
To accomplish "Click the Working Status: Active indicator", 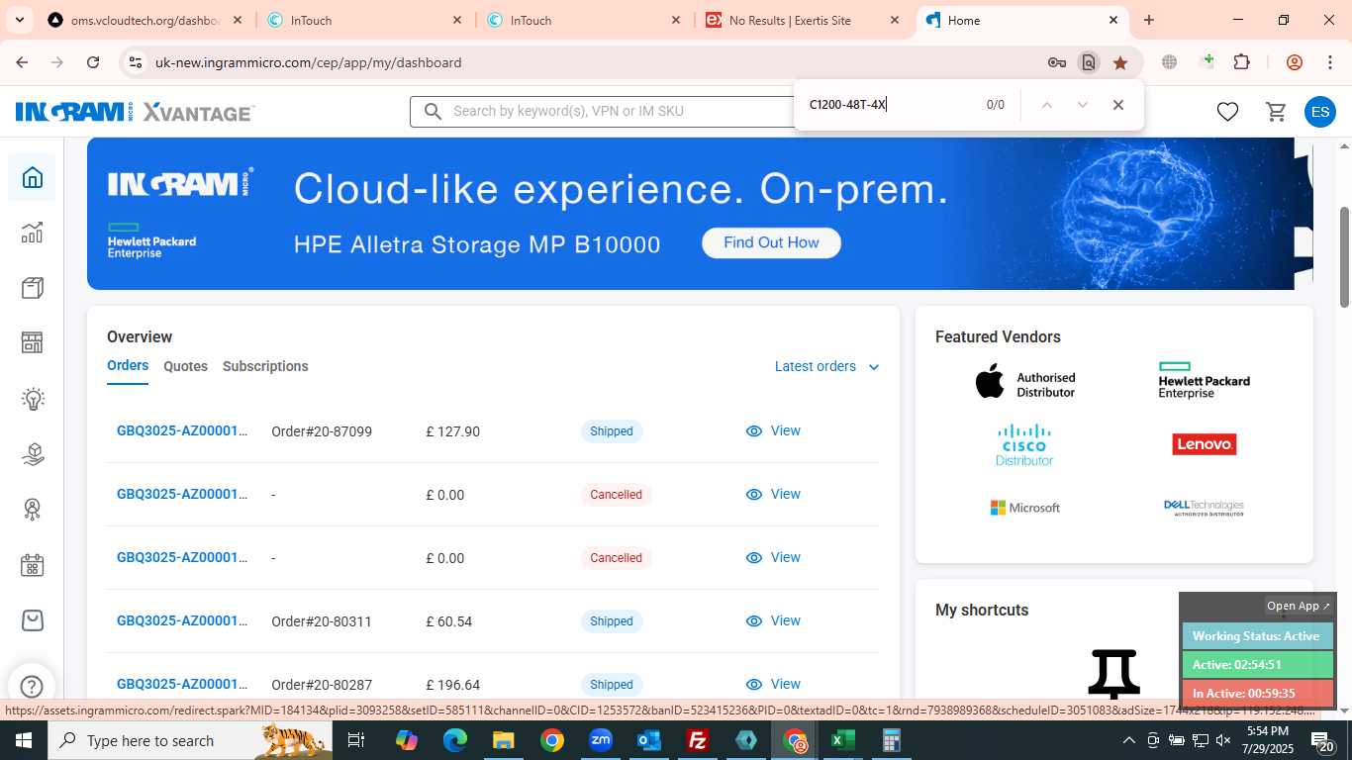I will pos(1257,636).
